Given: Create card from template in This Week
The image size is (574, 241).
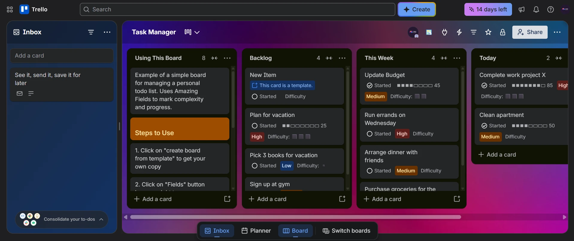Looking at the screenshot, I should pos(457,199).
